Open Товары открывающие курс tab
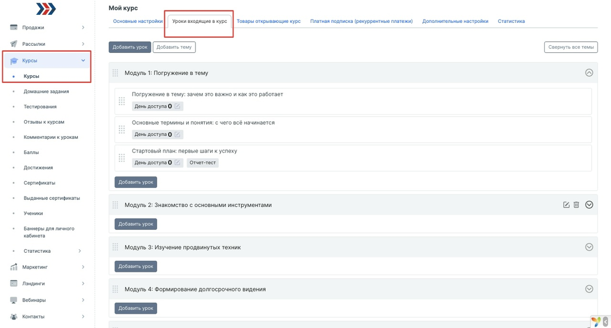This screenshot has width=611, height=328. pyautogui.click(x=268, y=21)
